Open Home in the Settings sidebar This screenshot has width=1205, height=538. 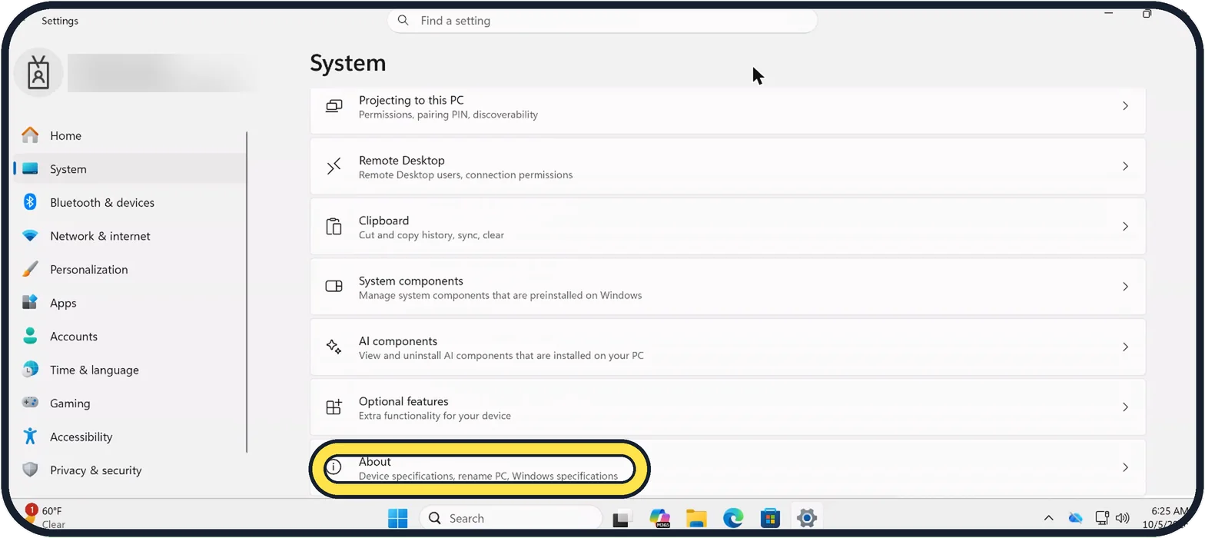[129, 135]
